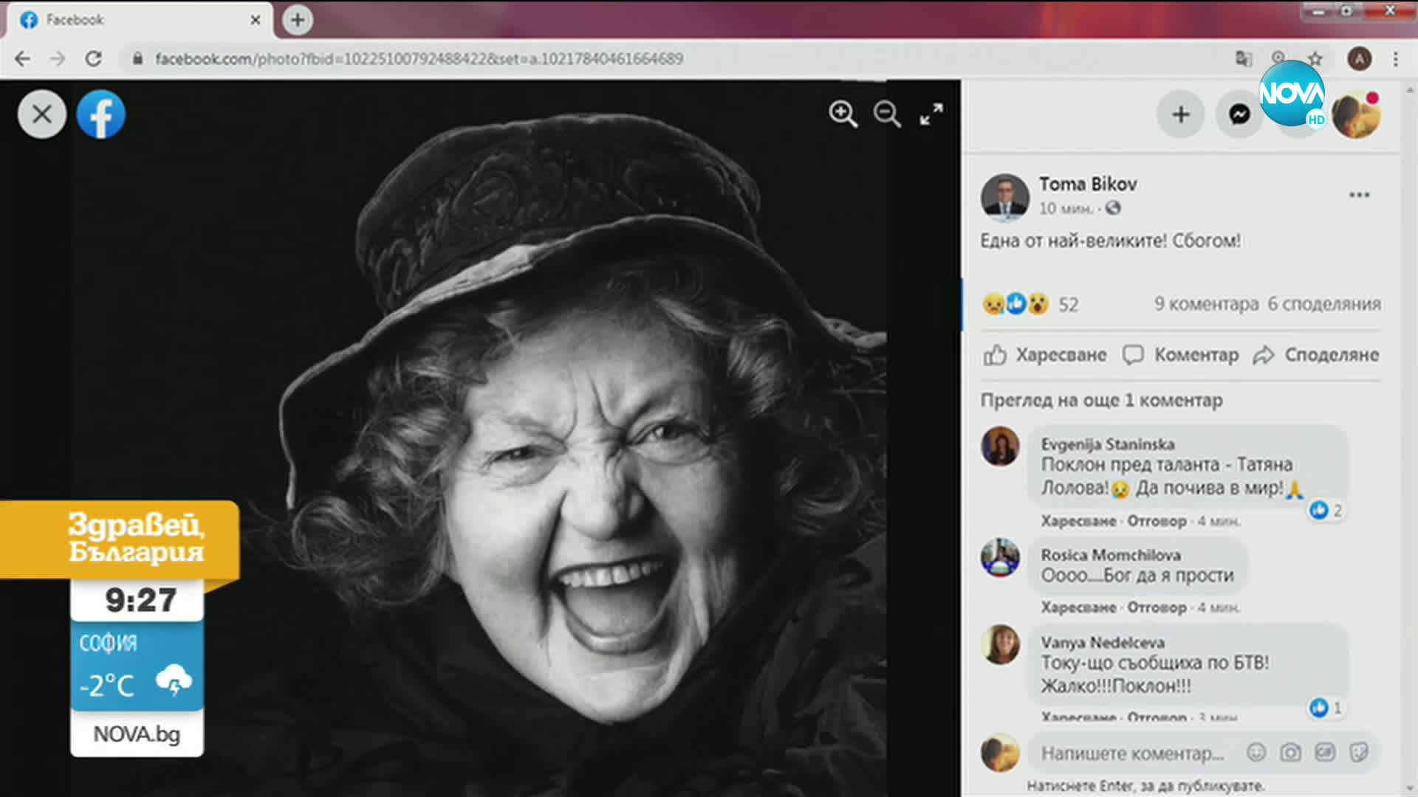1418x797 pixels.
Task: Click the Коментар button
Action: tap(1180, 355)
